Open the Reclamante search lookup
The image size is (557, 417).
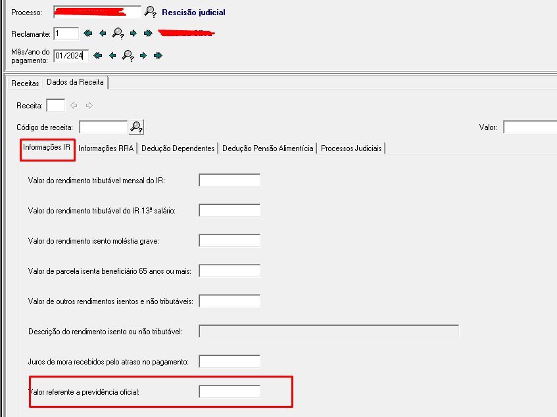coord(118,33)
